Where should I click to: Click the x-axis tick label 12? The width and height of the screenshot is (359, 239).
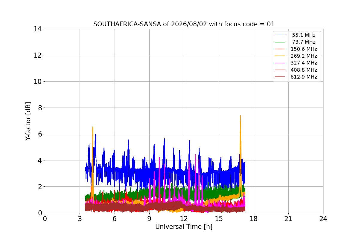[x=184, y=219]
